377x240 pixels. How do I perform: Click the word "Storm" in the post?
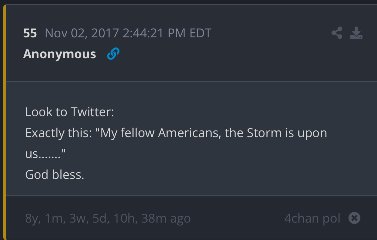tap(264, 133)
